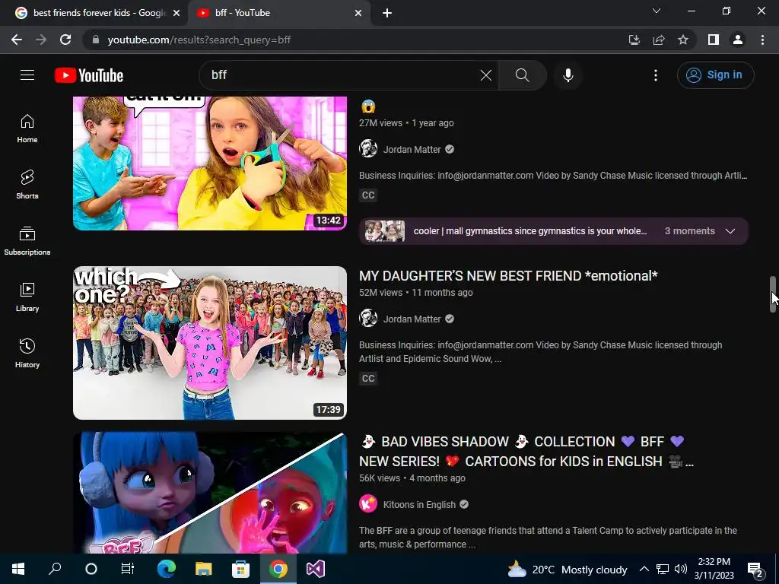Open YouTube settings three-dot menu
This screenshot has width=779, height=584.
[x=656, y=75]
